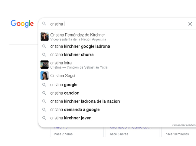
Task: Select suggestion Cristina Fernández de Kirchner
Action: (x=117, y=37)
